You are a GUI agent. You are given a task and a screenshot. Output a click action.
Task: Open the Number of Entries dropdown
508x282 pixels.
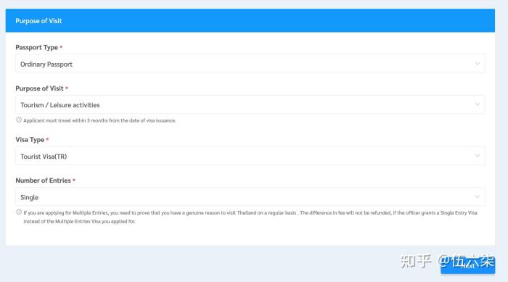(250, 197)
